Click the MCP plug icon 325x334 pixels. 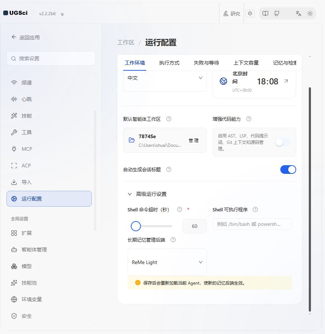coord(14,149)
